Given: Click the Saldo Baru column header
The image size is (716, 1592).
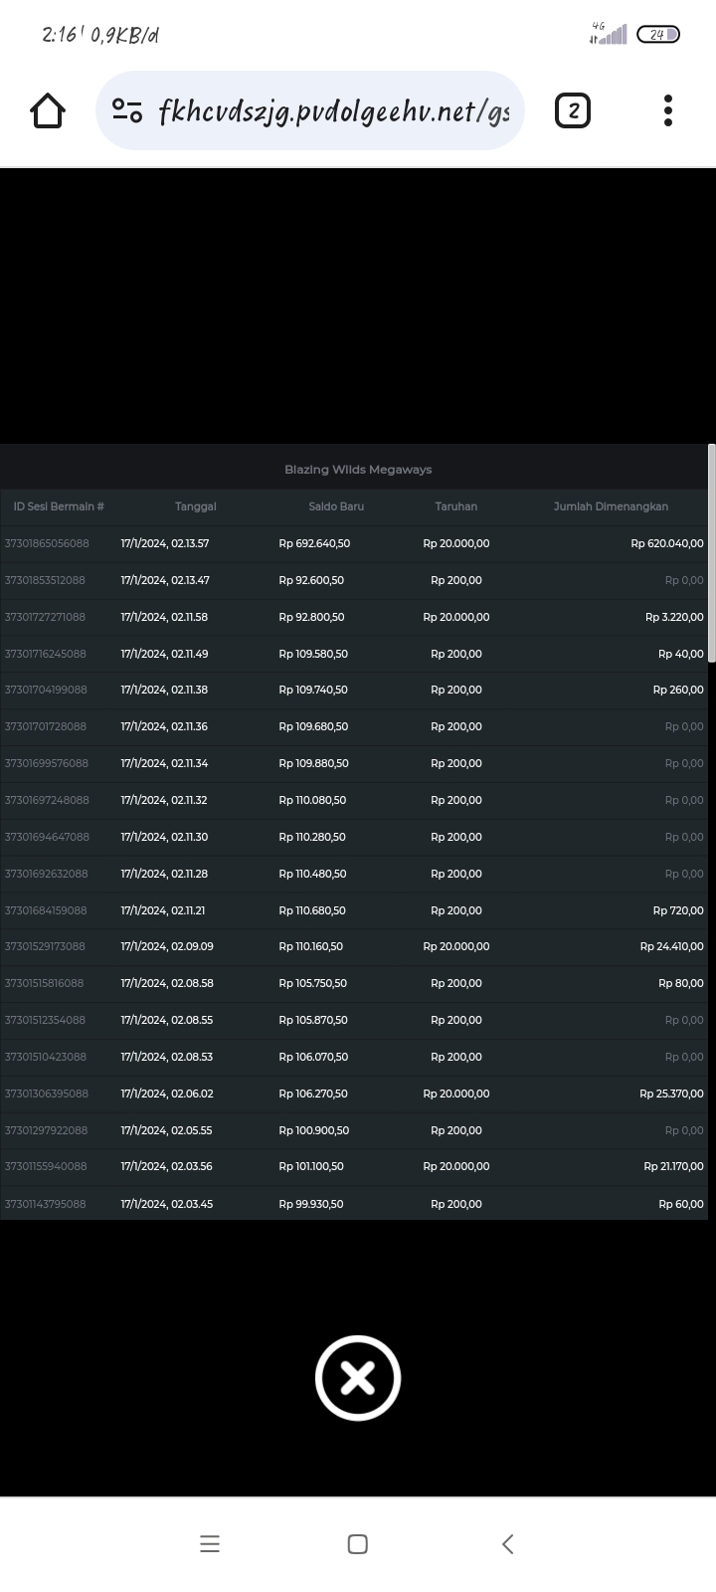Looking at the screenshot, I should [x=336, y=506].
